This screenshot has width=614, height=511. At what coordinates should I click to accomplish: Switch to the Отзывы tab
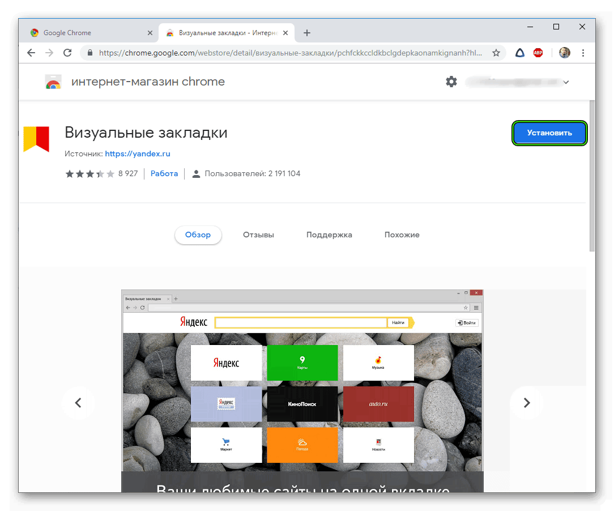click(x=258, y=235)
